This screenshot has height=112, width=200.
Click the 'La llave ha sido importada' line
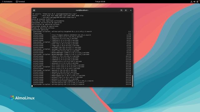coord(48,21)
